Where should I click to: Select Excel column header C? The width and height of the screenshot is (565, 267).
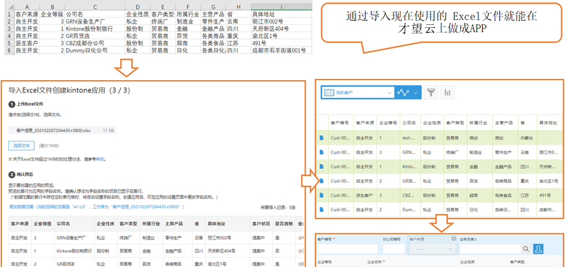pyautogui.click(x=95, y=7)
